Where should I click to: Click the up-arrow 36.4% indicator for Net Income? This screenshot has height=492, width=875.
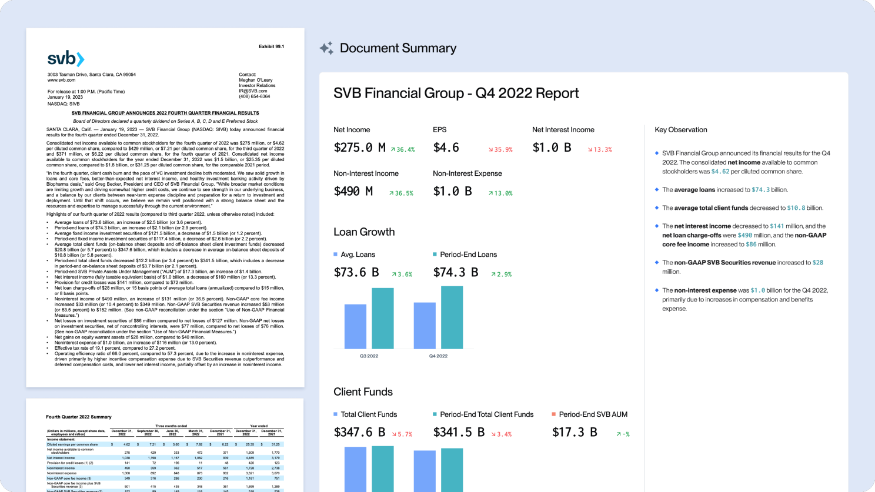[x=402, y=149]
